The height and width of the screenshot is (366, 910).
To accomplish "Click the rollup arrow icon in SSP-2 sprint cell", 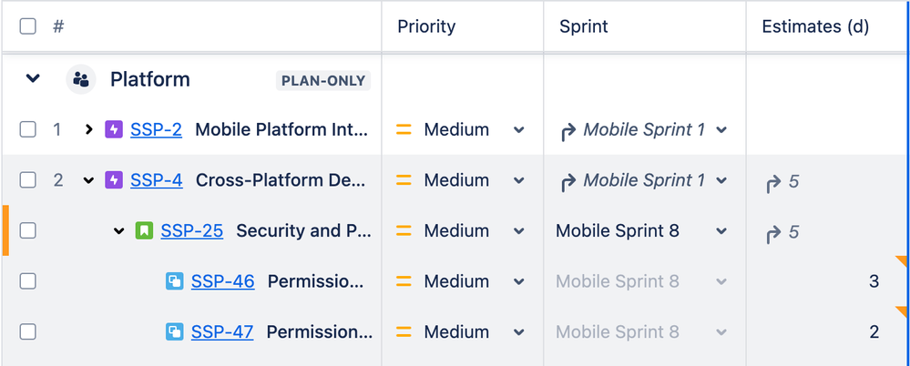I will (568, 131).
